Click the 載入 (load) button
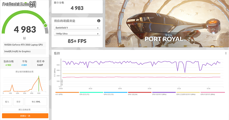 [x=7, y=101]
